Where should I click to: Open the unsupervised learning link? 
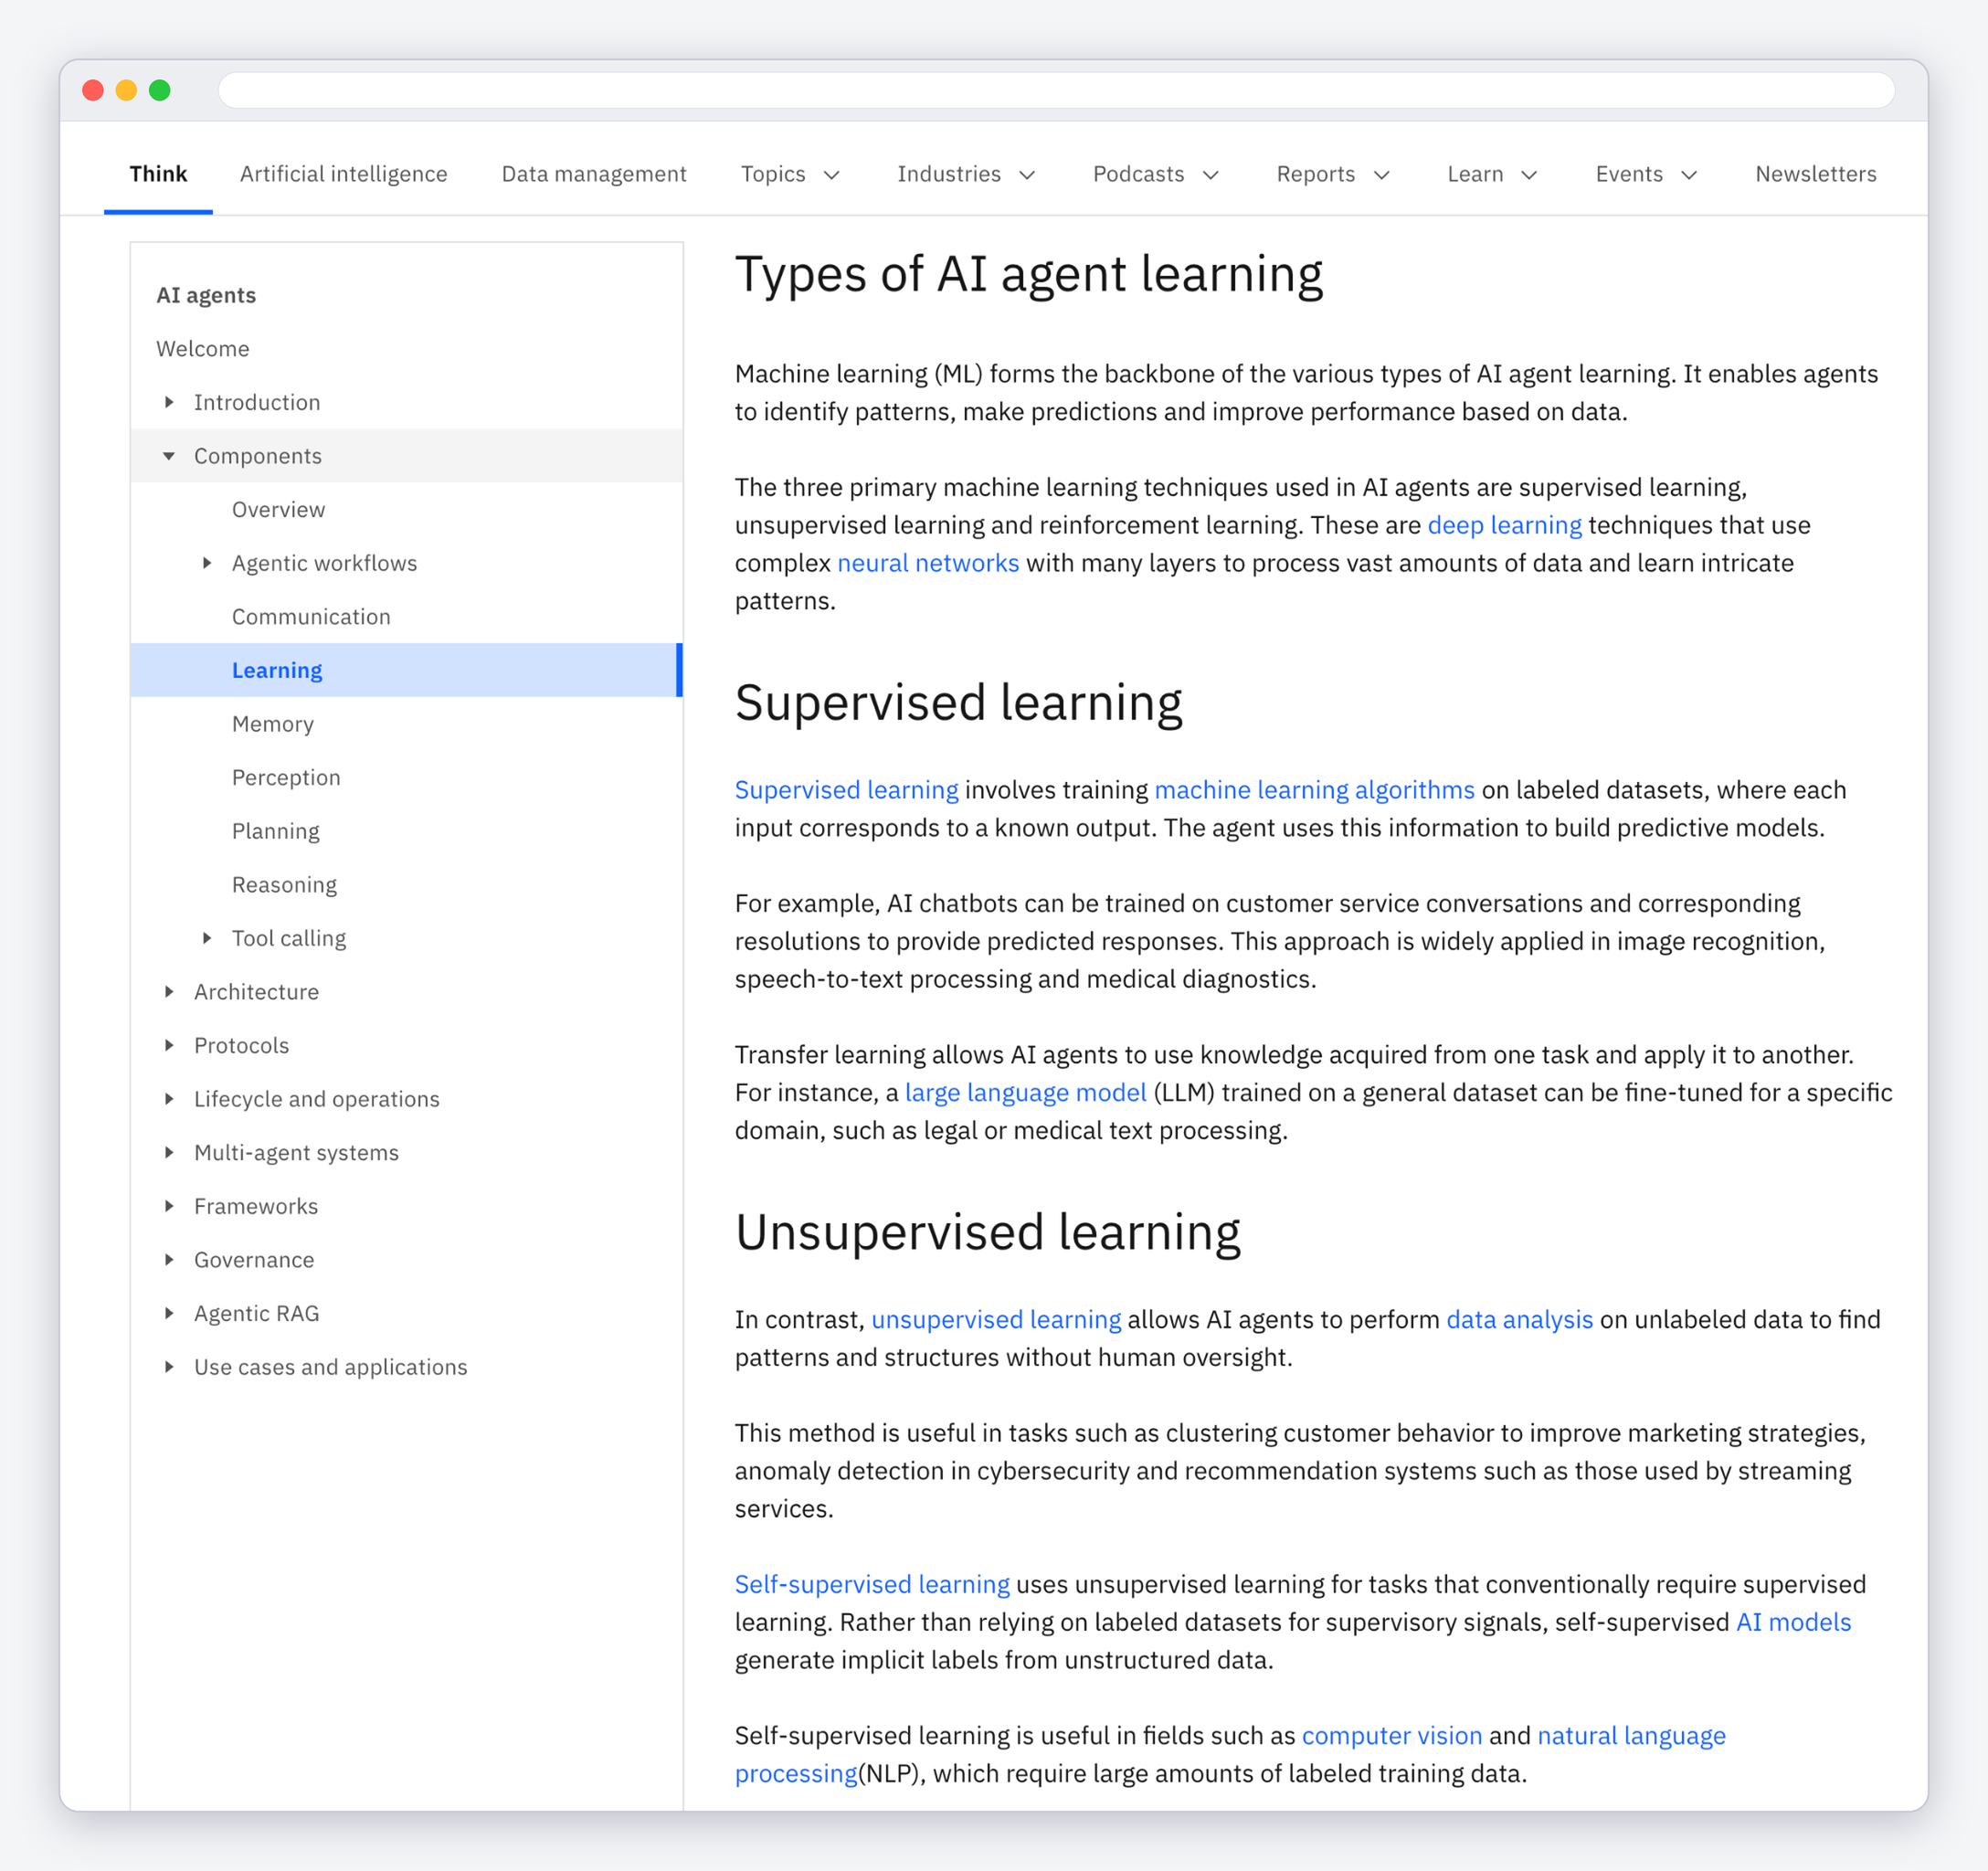996,1320
